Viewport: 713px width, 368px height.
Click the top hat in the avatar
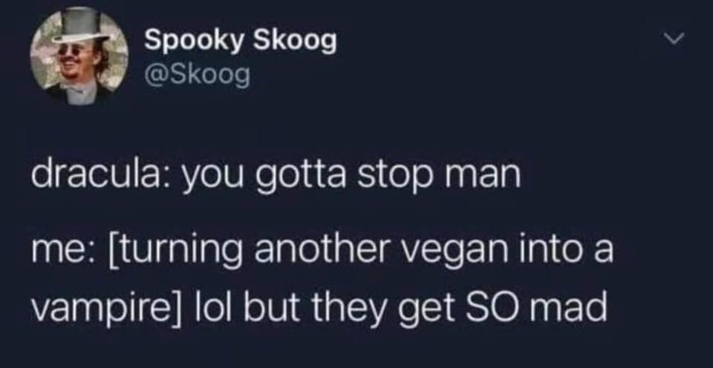pyautogui.click(x=80, y=28)
